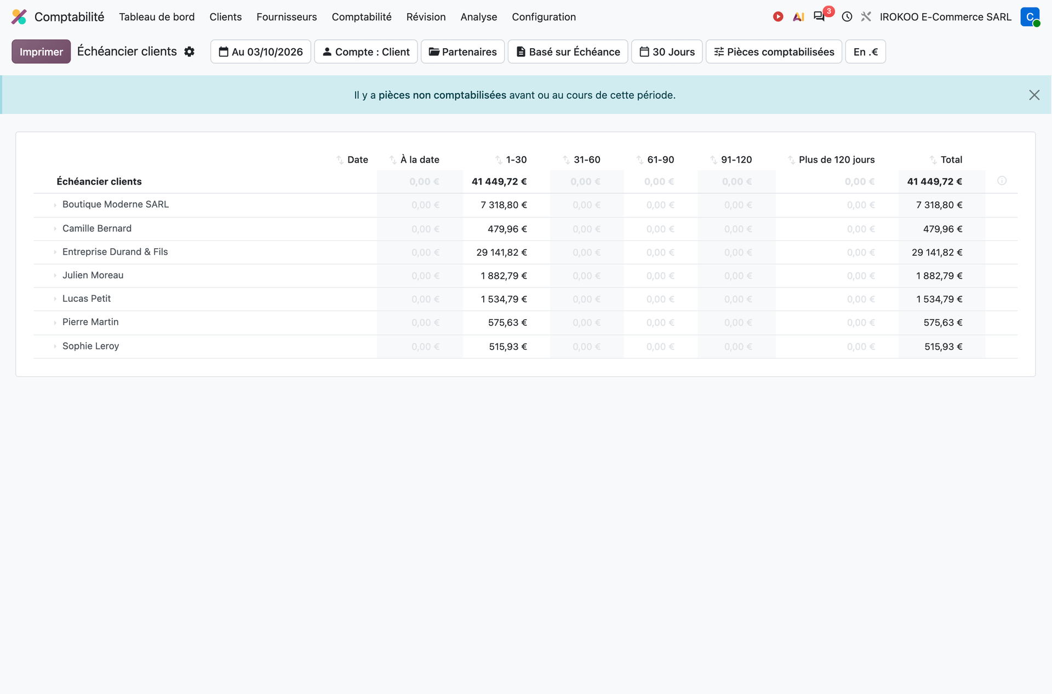This screenshot has width=1052, height=694.
Task: Open the Compte : Client filter
Action: click(366, 51)
